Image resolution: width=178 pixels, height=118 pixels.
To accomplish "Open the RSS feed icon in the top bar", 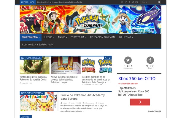I will pos(122,2).
